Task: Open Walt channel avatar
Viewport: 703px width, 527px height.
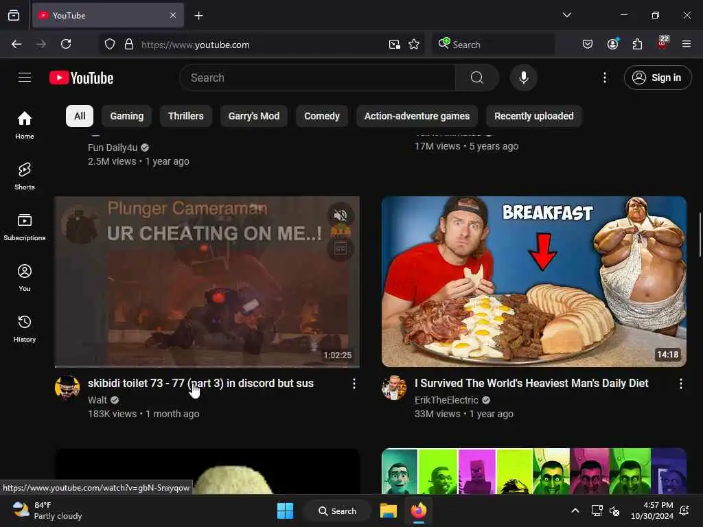Action: coord(67,388)
